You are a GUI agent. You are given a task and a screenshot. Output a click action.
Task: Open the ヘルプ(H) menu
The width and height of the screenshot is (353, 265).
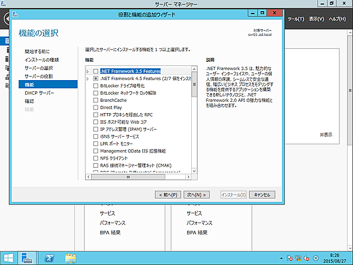(x=338, y=19)
